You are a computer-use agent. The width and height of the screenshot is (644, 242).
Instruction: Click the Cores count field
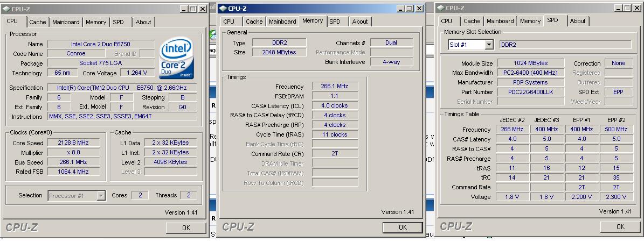pyautogui.click(x=140, y=195)
